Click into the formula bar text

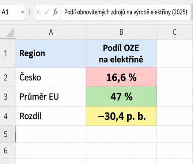126,12
